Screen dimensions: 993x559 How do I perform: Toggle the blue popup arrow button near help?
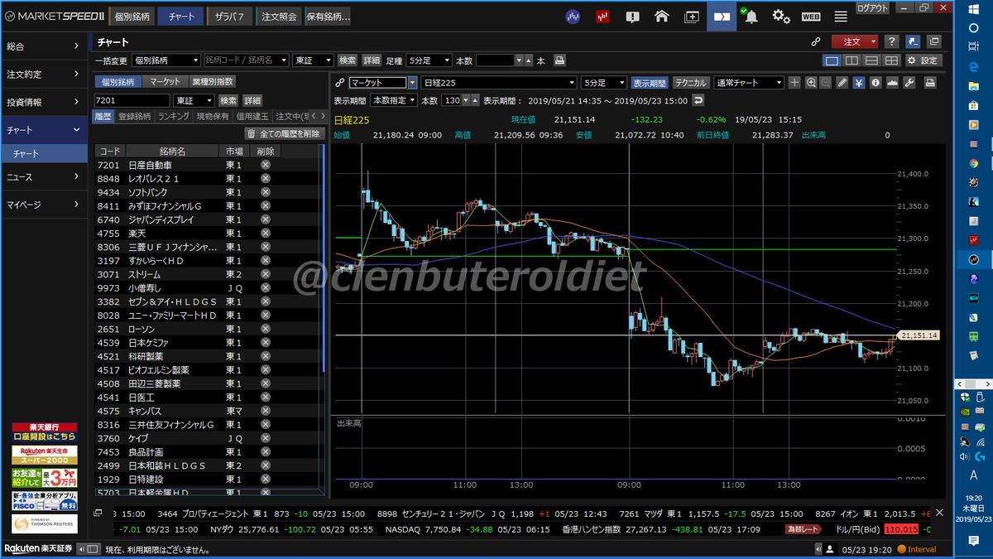[x=913, y=41]
